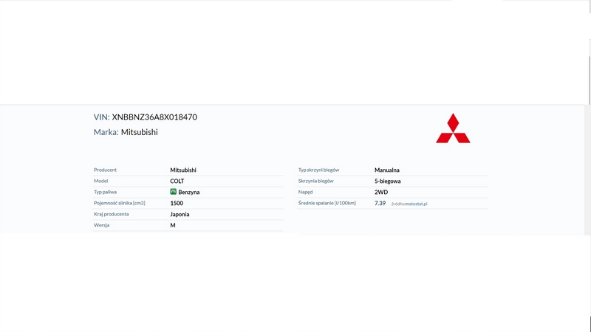Open the motostat.pl source link
Viewport: 591px width, 332px height.
point(416,204)
